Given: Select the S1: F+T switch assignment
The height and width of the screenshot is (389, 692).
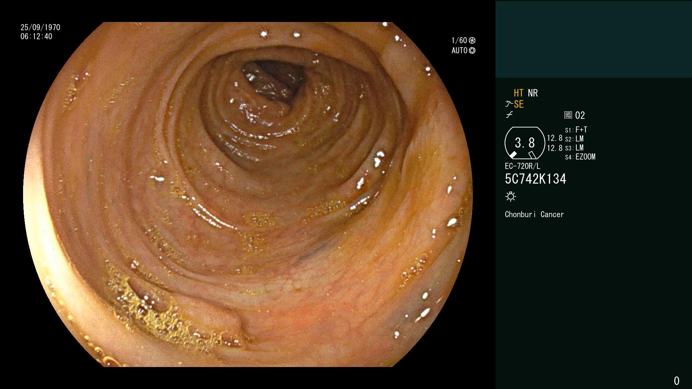Looking at the screenshot, I should [576, 130].
